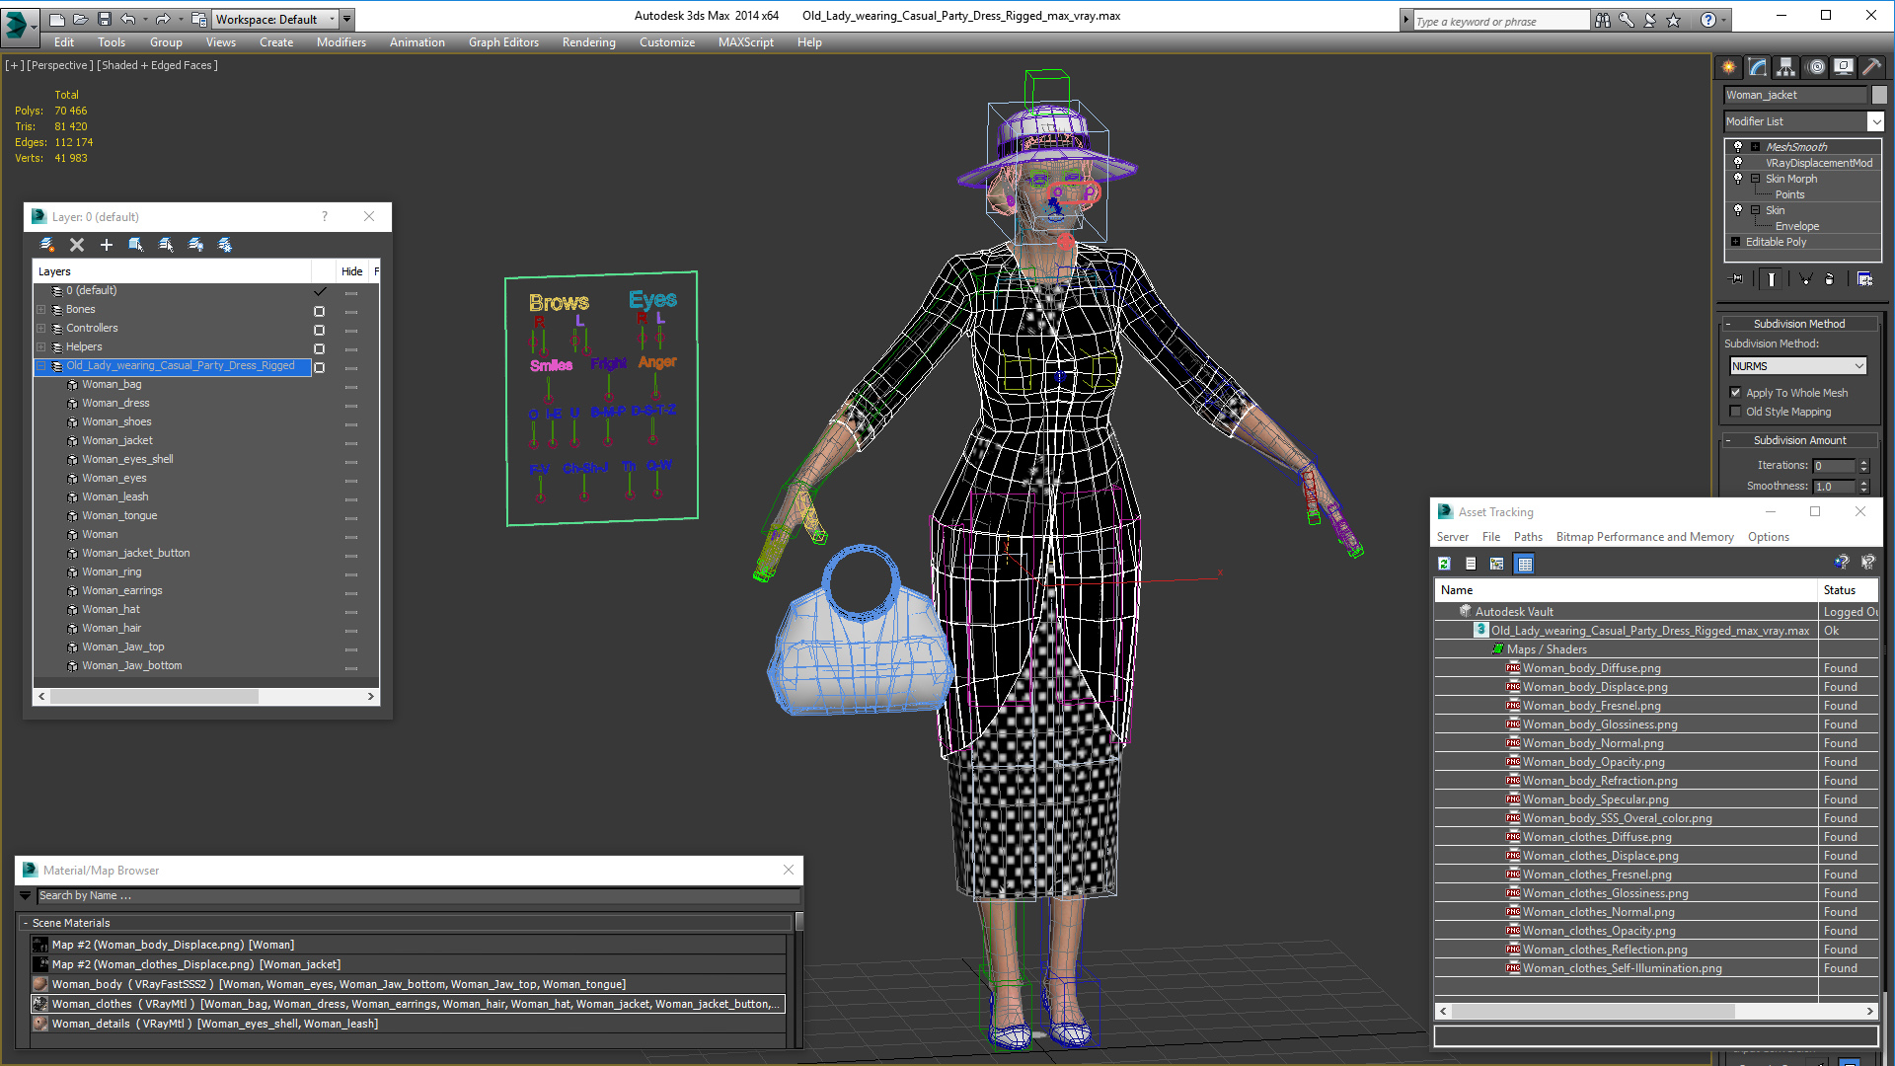Viewport: 1895px width, 1066px height.
Task: Enable Old Style Mapping checkbox
Action: point(1735,412)
